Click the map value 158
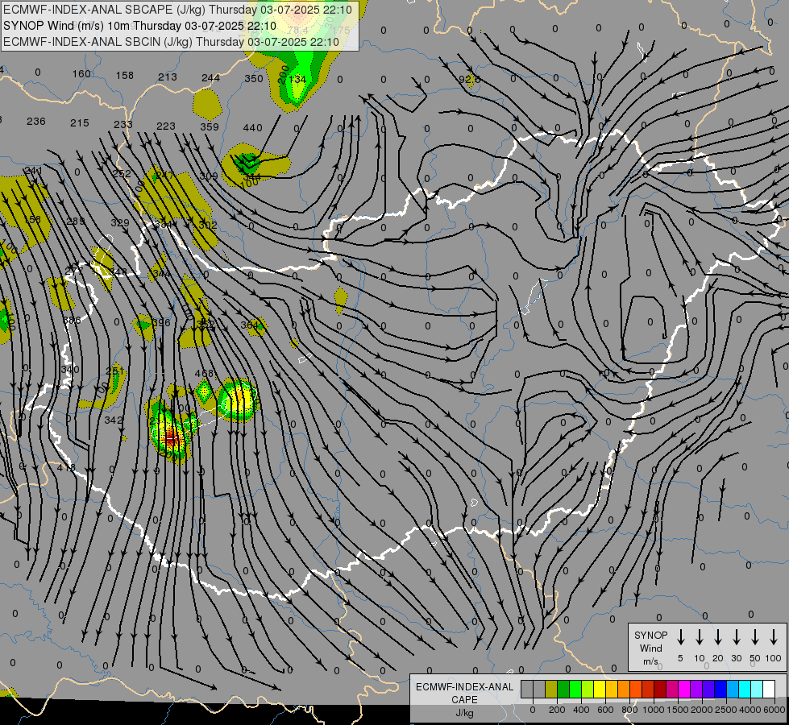The height and width of the screenshot is (725, 789). (125, 76)
